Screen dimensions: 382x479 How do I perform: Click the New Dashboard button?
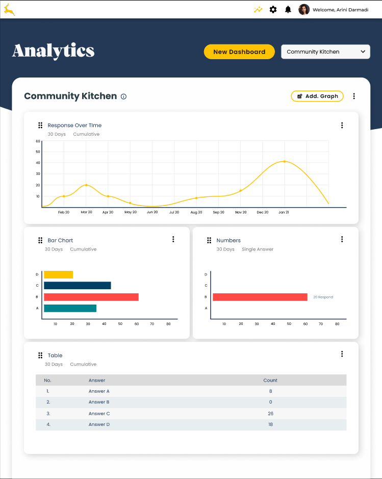pos(239,52)
